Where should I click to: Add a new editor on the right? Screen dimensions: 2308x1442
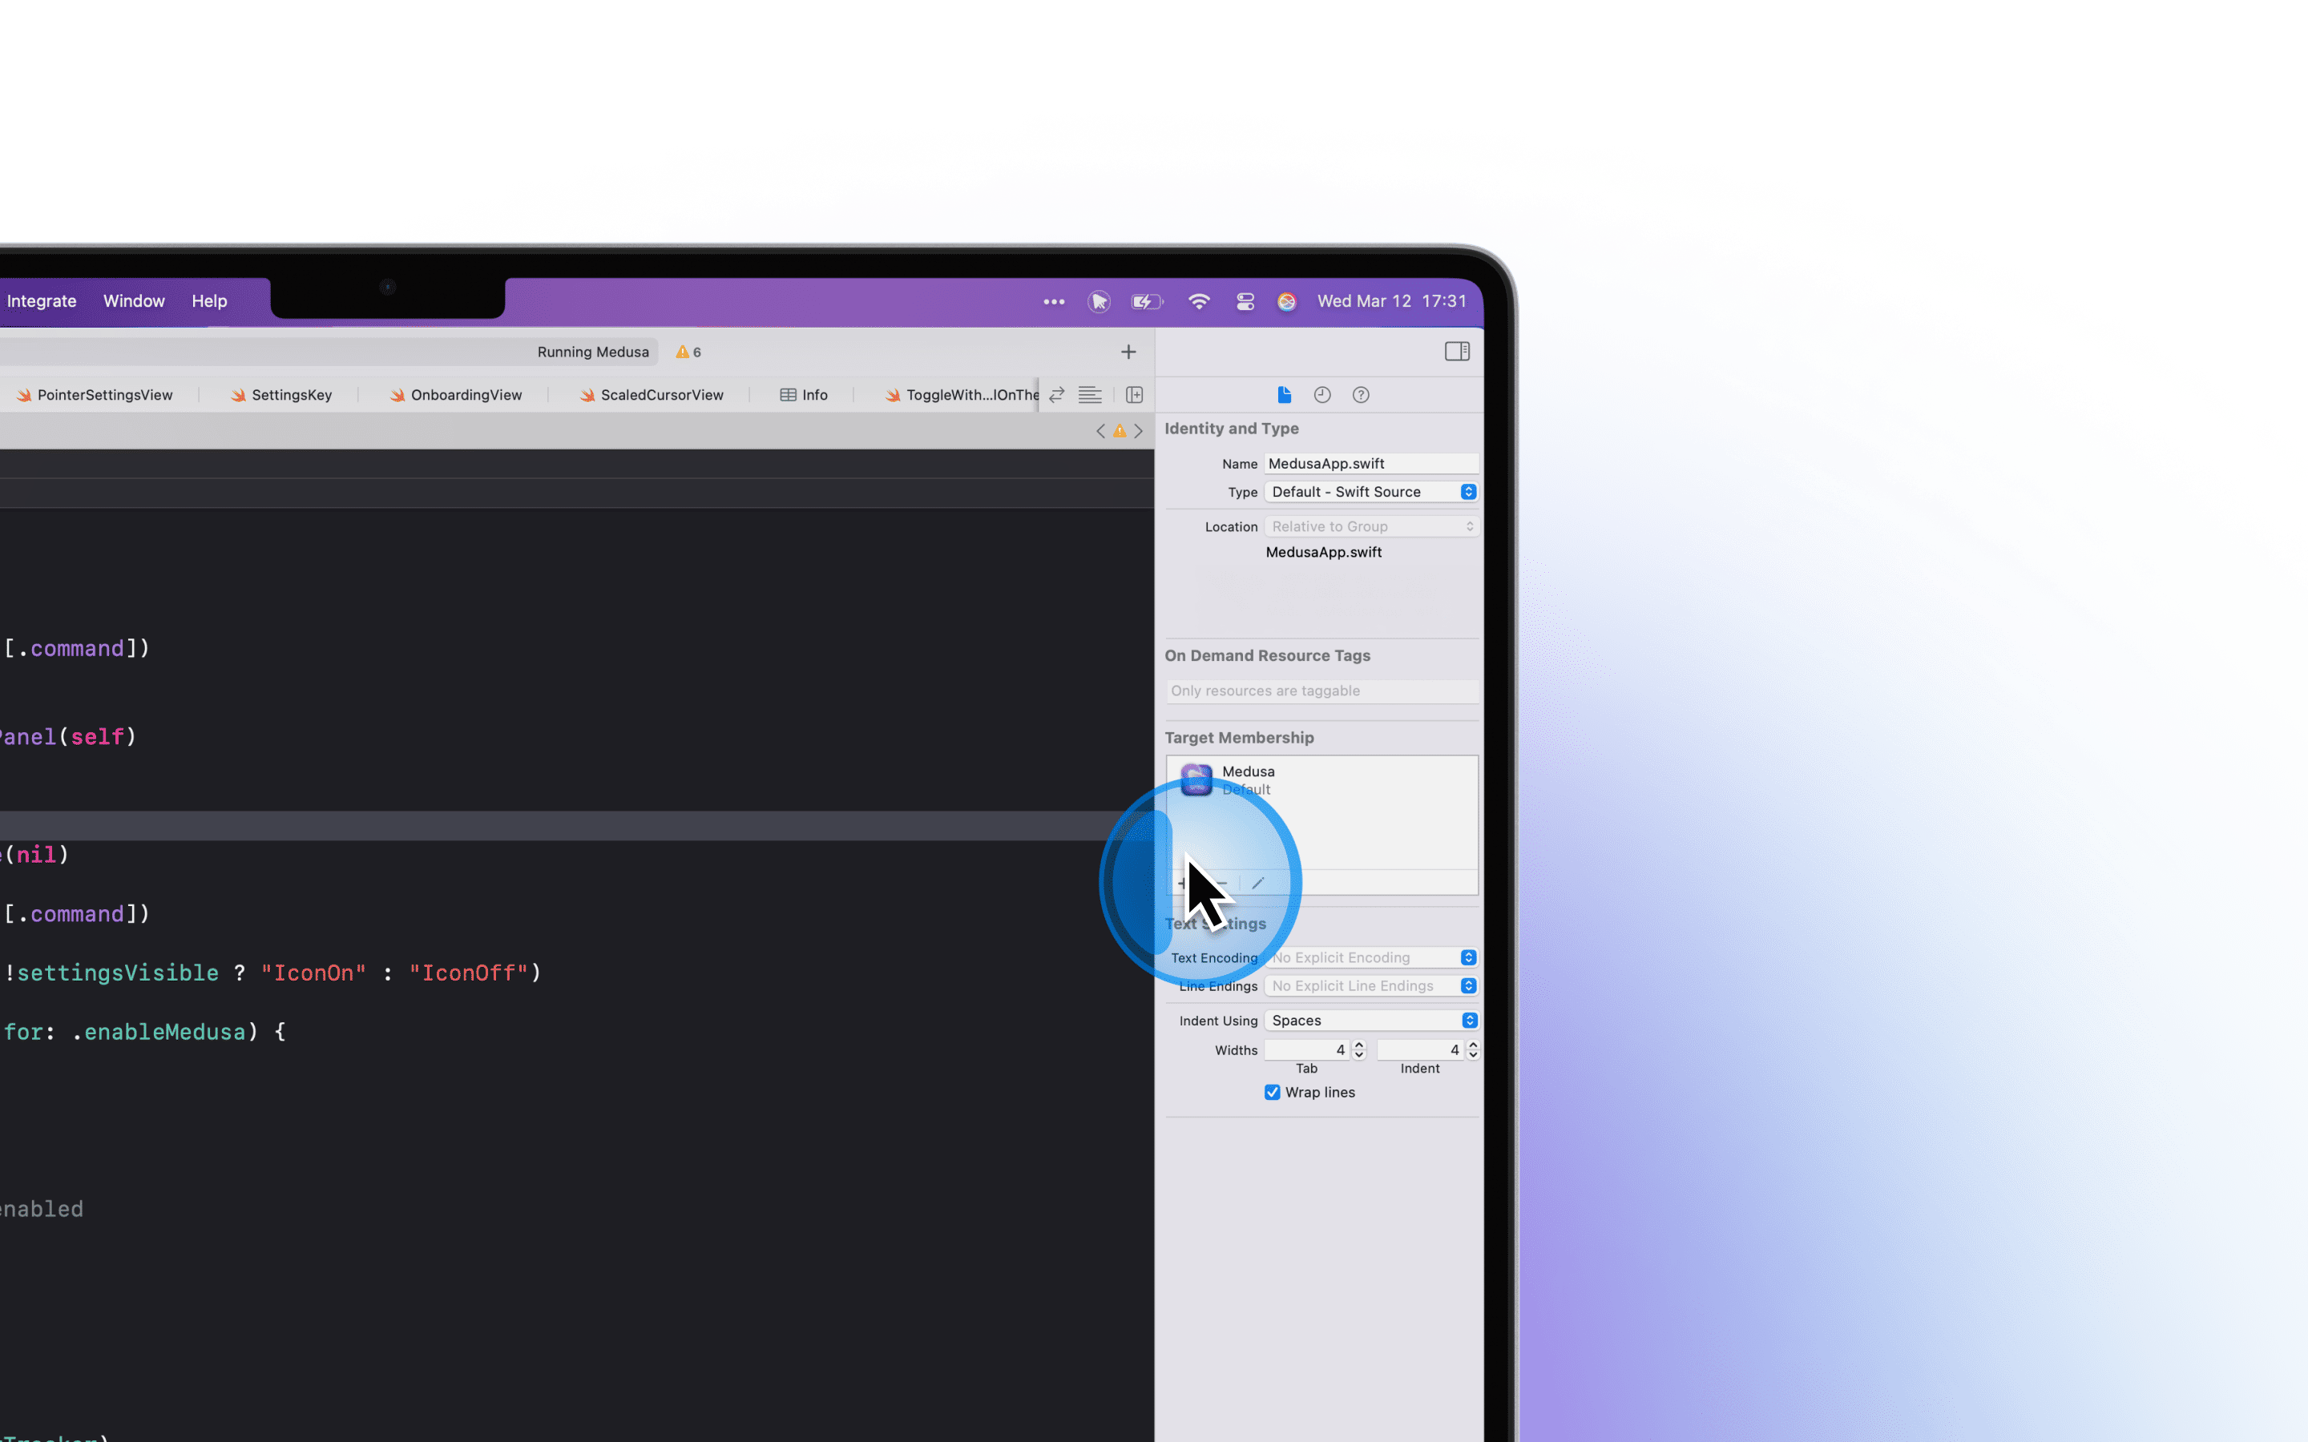1134,395
